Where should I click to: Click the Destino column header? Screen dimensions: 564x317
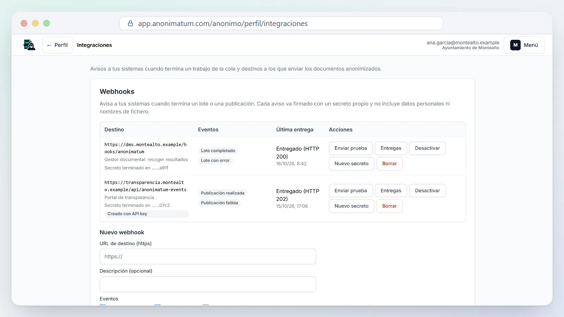click(114, 130)
